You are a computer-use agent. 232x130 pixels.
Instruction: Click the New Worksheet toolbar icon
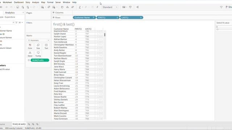tap(42, 7)
